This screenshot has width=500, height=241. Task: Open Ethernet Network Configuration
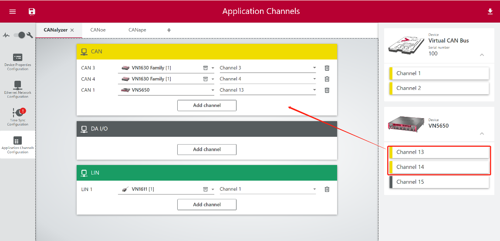(17, 89)
